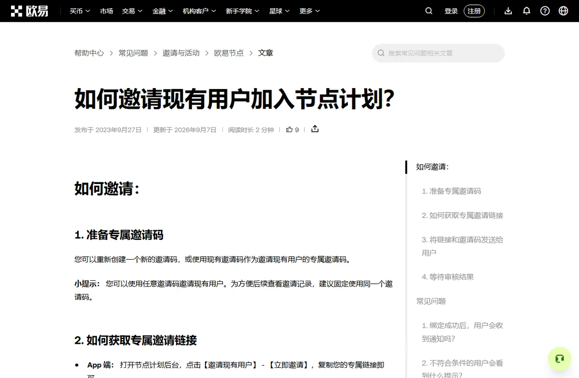Click the help question mark icon
The image size is (579, 378).
[545, 11]
